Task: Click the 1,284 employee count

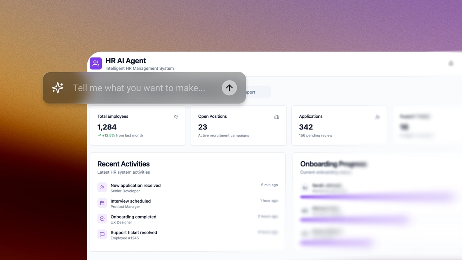Action: (x=107, y=127)
